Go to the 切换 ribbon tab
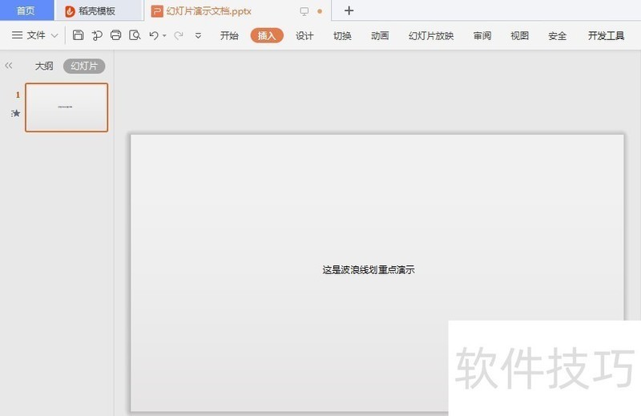This screenshot has height=416, width=641. pos(342,35)
